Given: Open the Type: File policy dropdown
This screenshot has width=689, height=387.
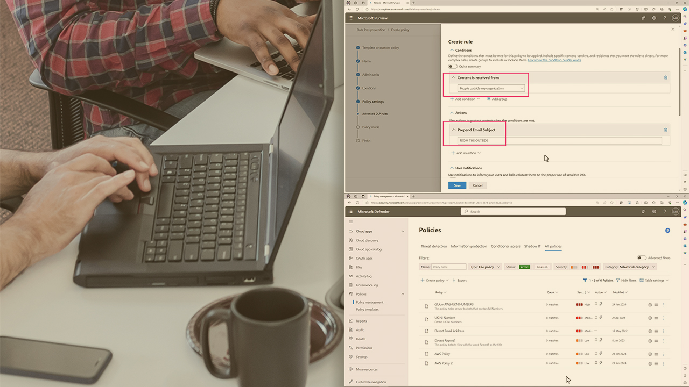Looking at the screenshot, I should click(x=485, y=267).
